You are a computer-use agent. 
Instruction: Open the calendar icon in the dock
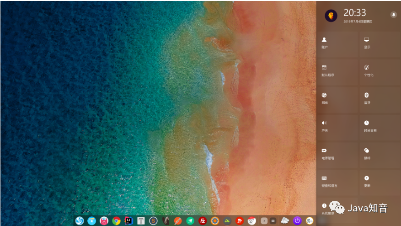point(251,221)
